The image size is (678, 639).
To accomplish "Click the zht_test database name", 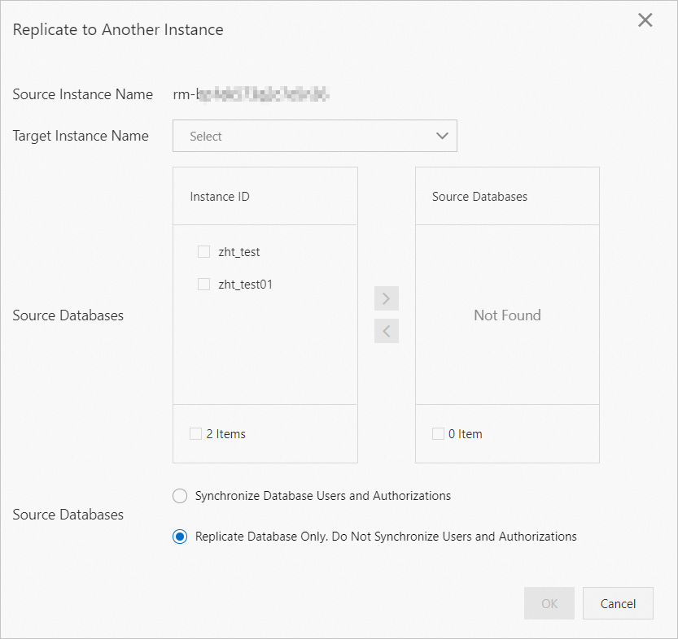I will tap(239, 252).
